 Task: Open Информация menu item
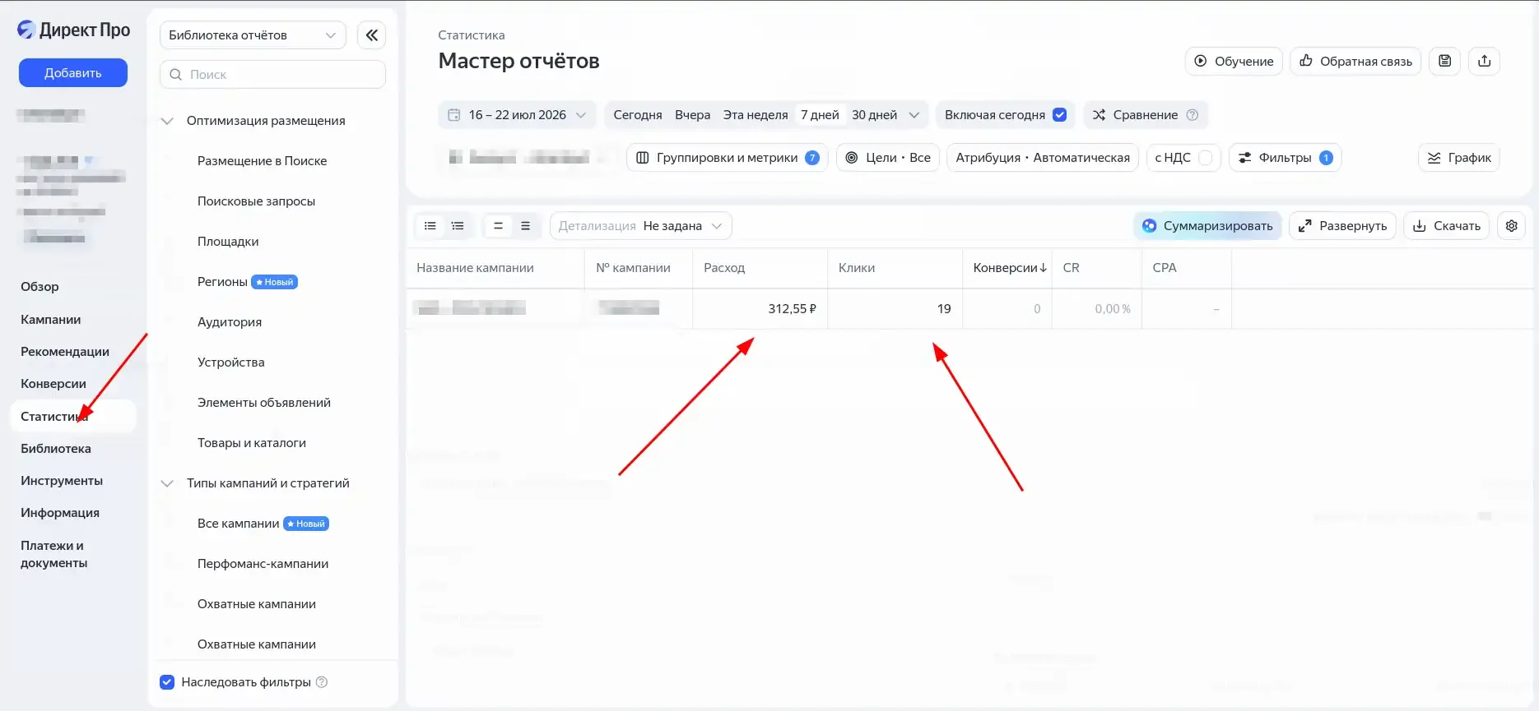point(60,513)
